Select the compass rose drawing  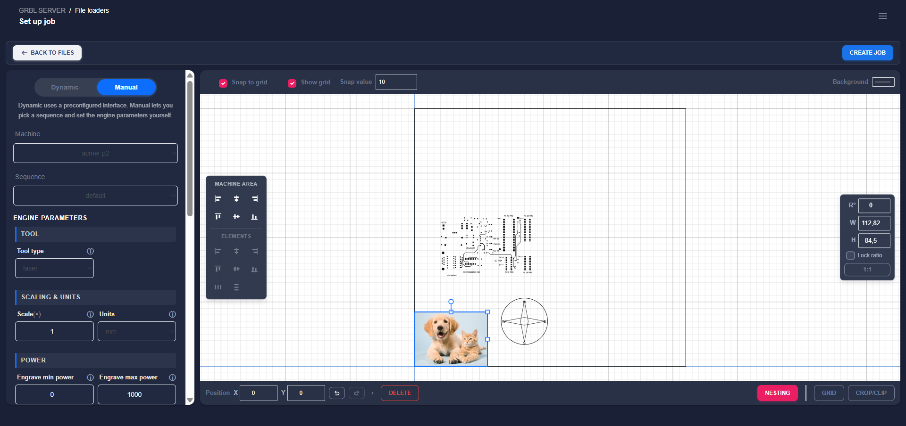[524, 321]
